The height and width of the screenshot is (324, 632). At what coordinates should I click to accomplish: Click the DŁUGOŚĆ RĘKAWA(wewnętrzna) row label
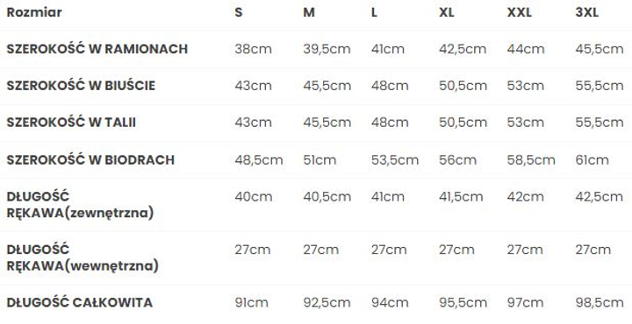(83, 257)
